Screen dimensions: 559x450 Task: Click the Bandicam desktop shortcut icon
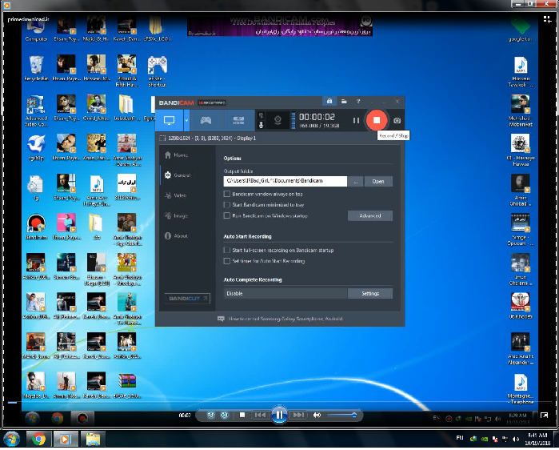click(36, 227)
